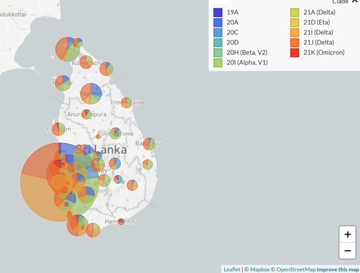The height and width of the screenshot is (273, 360).
Task: Click the Improve this map link
Action: 338,269
